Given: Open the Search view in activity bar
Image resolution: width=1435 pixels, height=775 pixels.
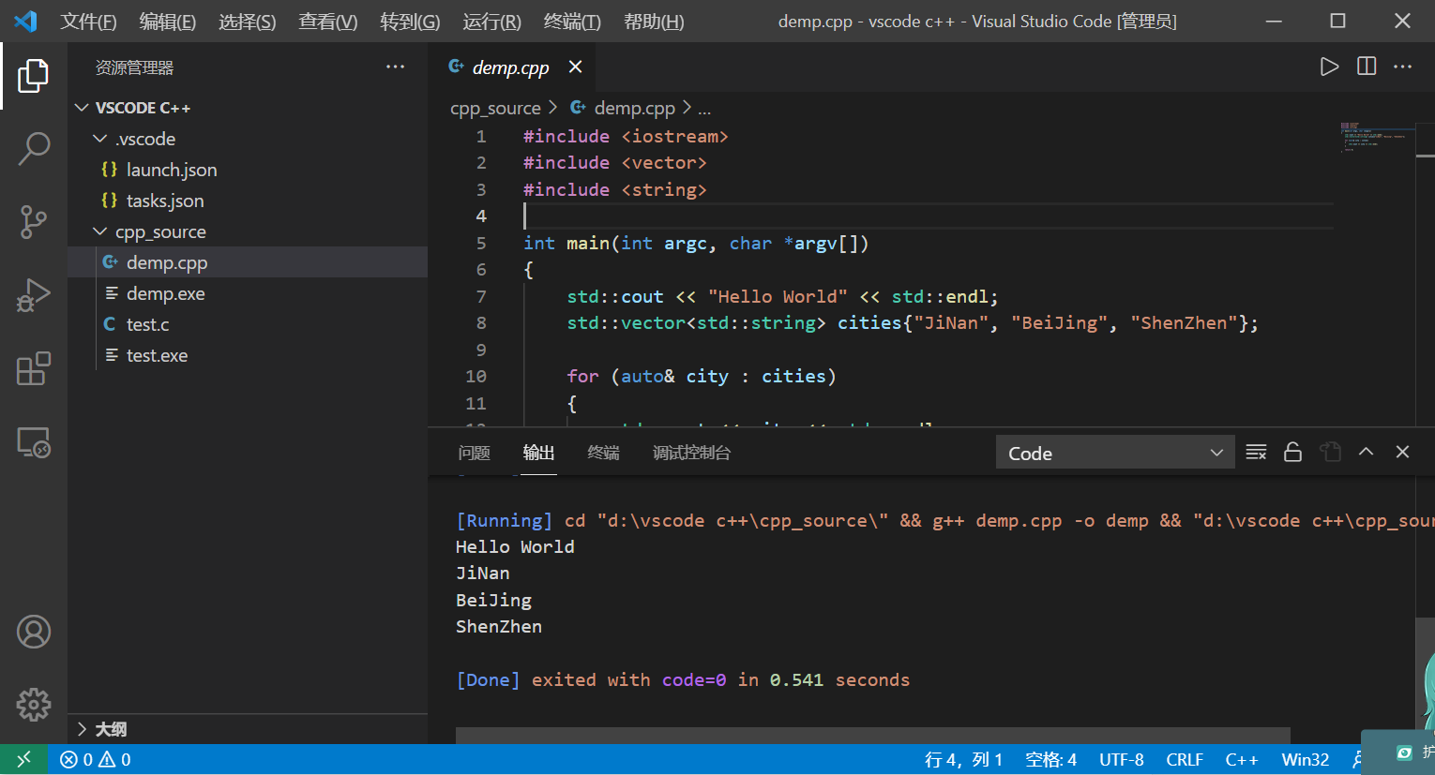Looking at the screenshot, I should point(34,148).
